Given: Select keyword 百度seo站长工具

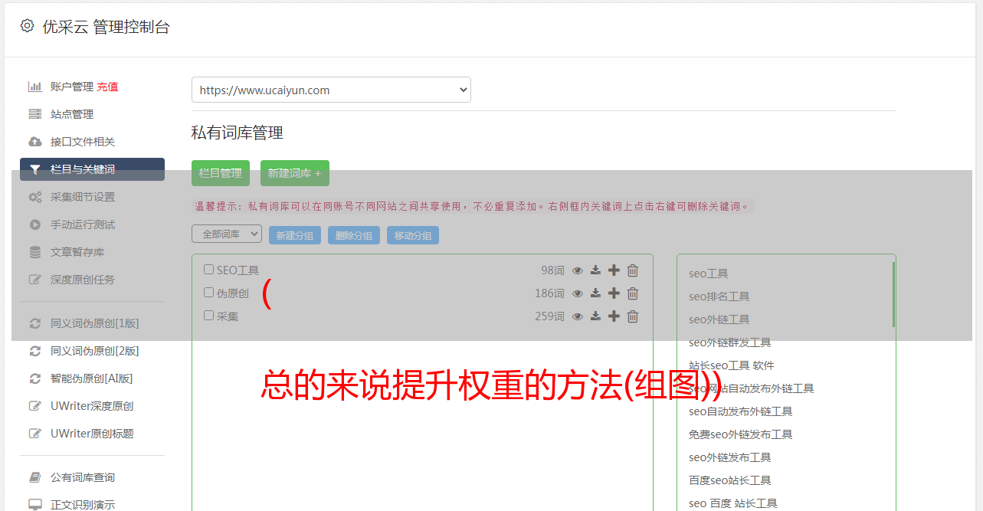Looking at the screenshot, I should click(x=729, y=480).
